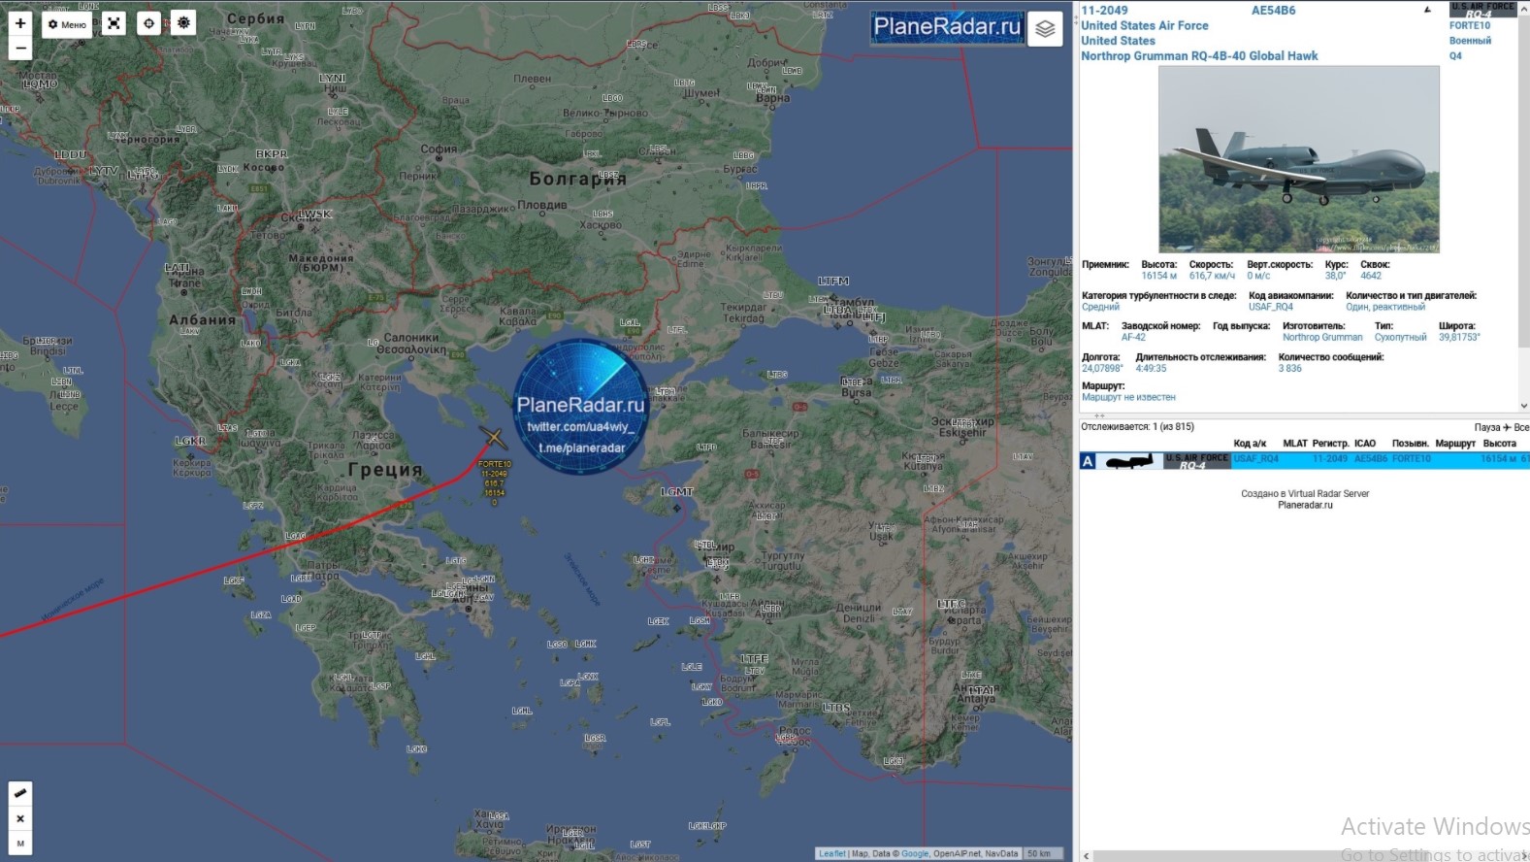Click the small arrow icon beside AE54B6
Screen dimensions: 1530x862
click(x=1426, y=11)
